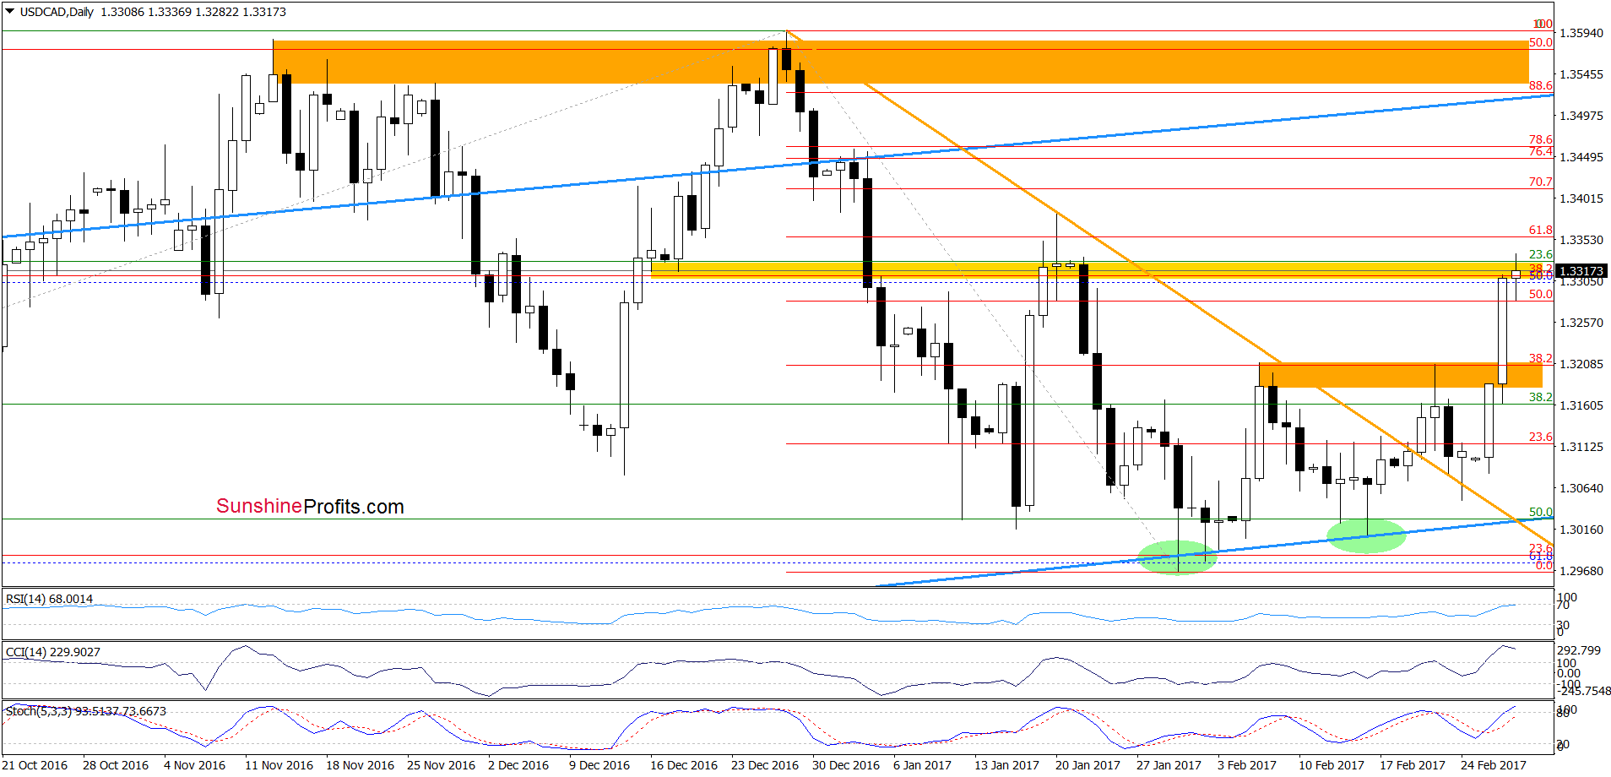Click date label 28 Oct 2016

(116, 765)
